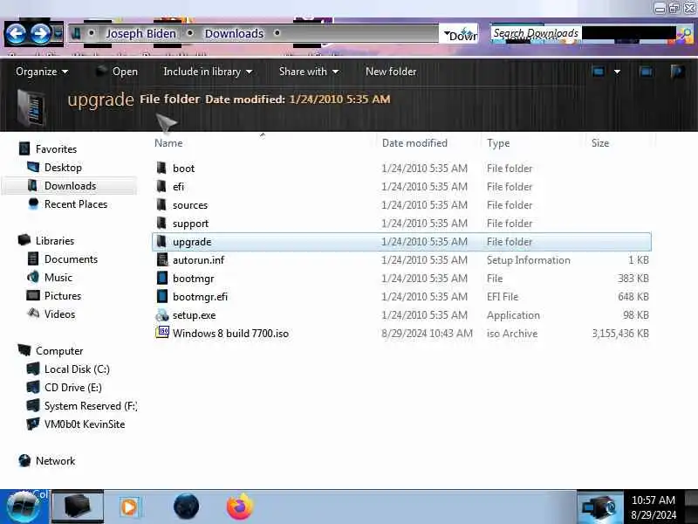Select Downloads in the address breadcrumb
Viewport: 698px width, 524px height.
click(234, 33)
